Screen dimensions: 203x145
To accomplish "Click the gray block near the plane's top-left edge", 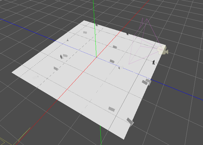I will (85, 32).
